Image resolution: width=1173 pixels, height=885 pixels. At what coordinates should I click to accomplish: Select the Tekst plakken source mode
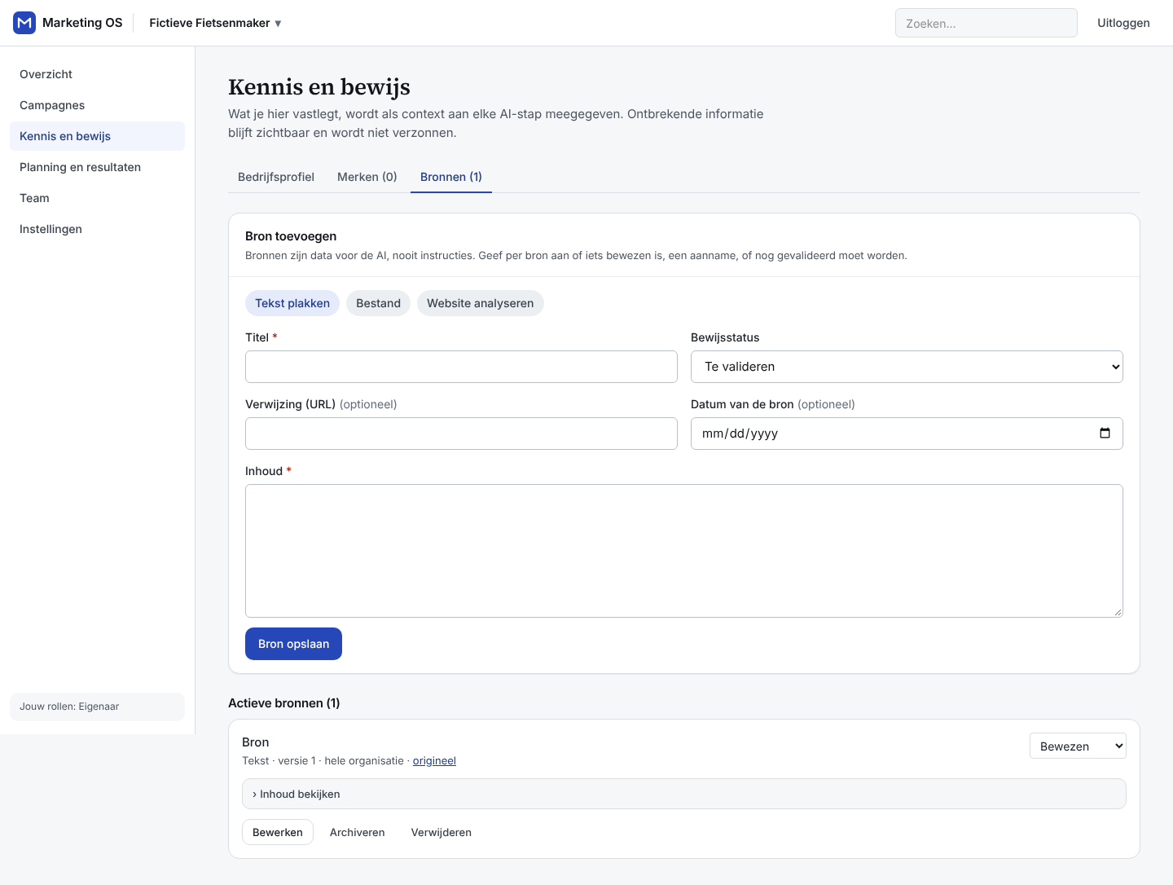point(292,303)
